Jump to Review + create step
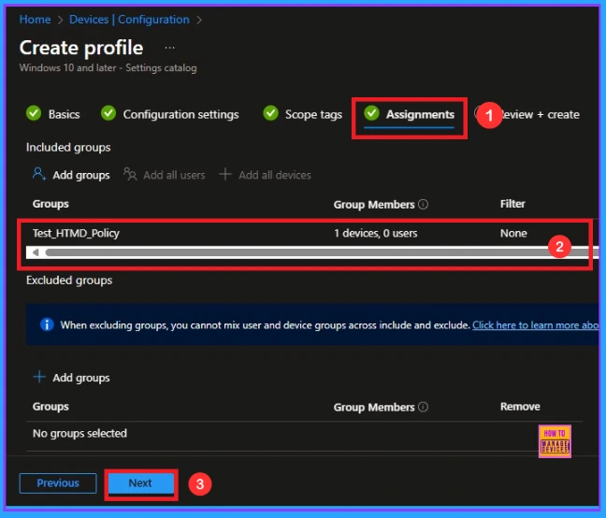Screen dimensions: 606x518 [540, 114]
